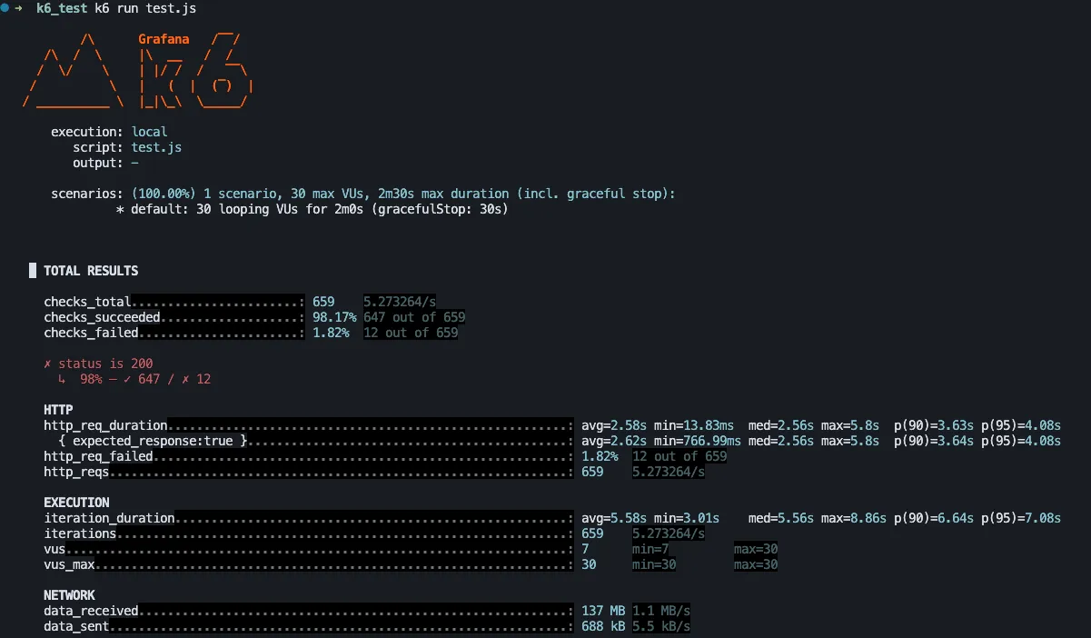Click the data_received 137 MB value
Screen dimensions: 1091x638
(603, 611)
